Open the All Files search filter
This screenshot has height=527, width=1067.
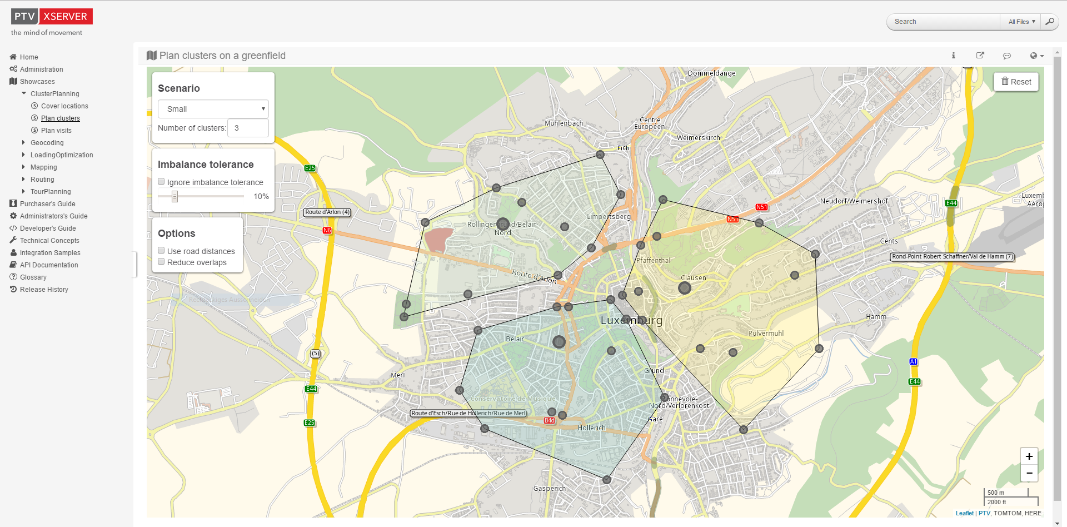click(1021, 22)
